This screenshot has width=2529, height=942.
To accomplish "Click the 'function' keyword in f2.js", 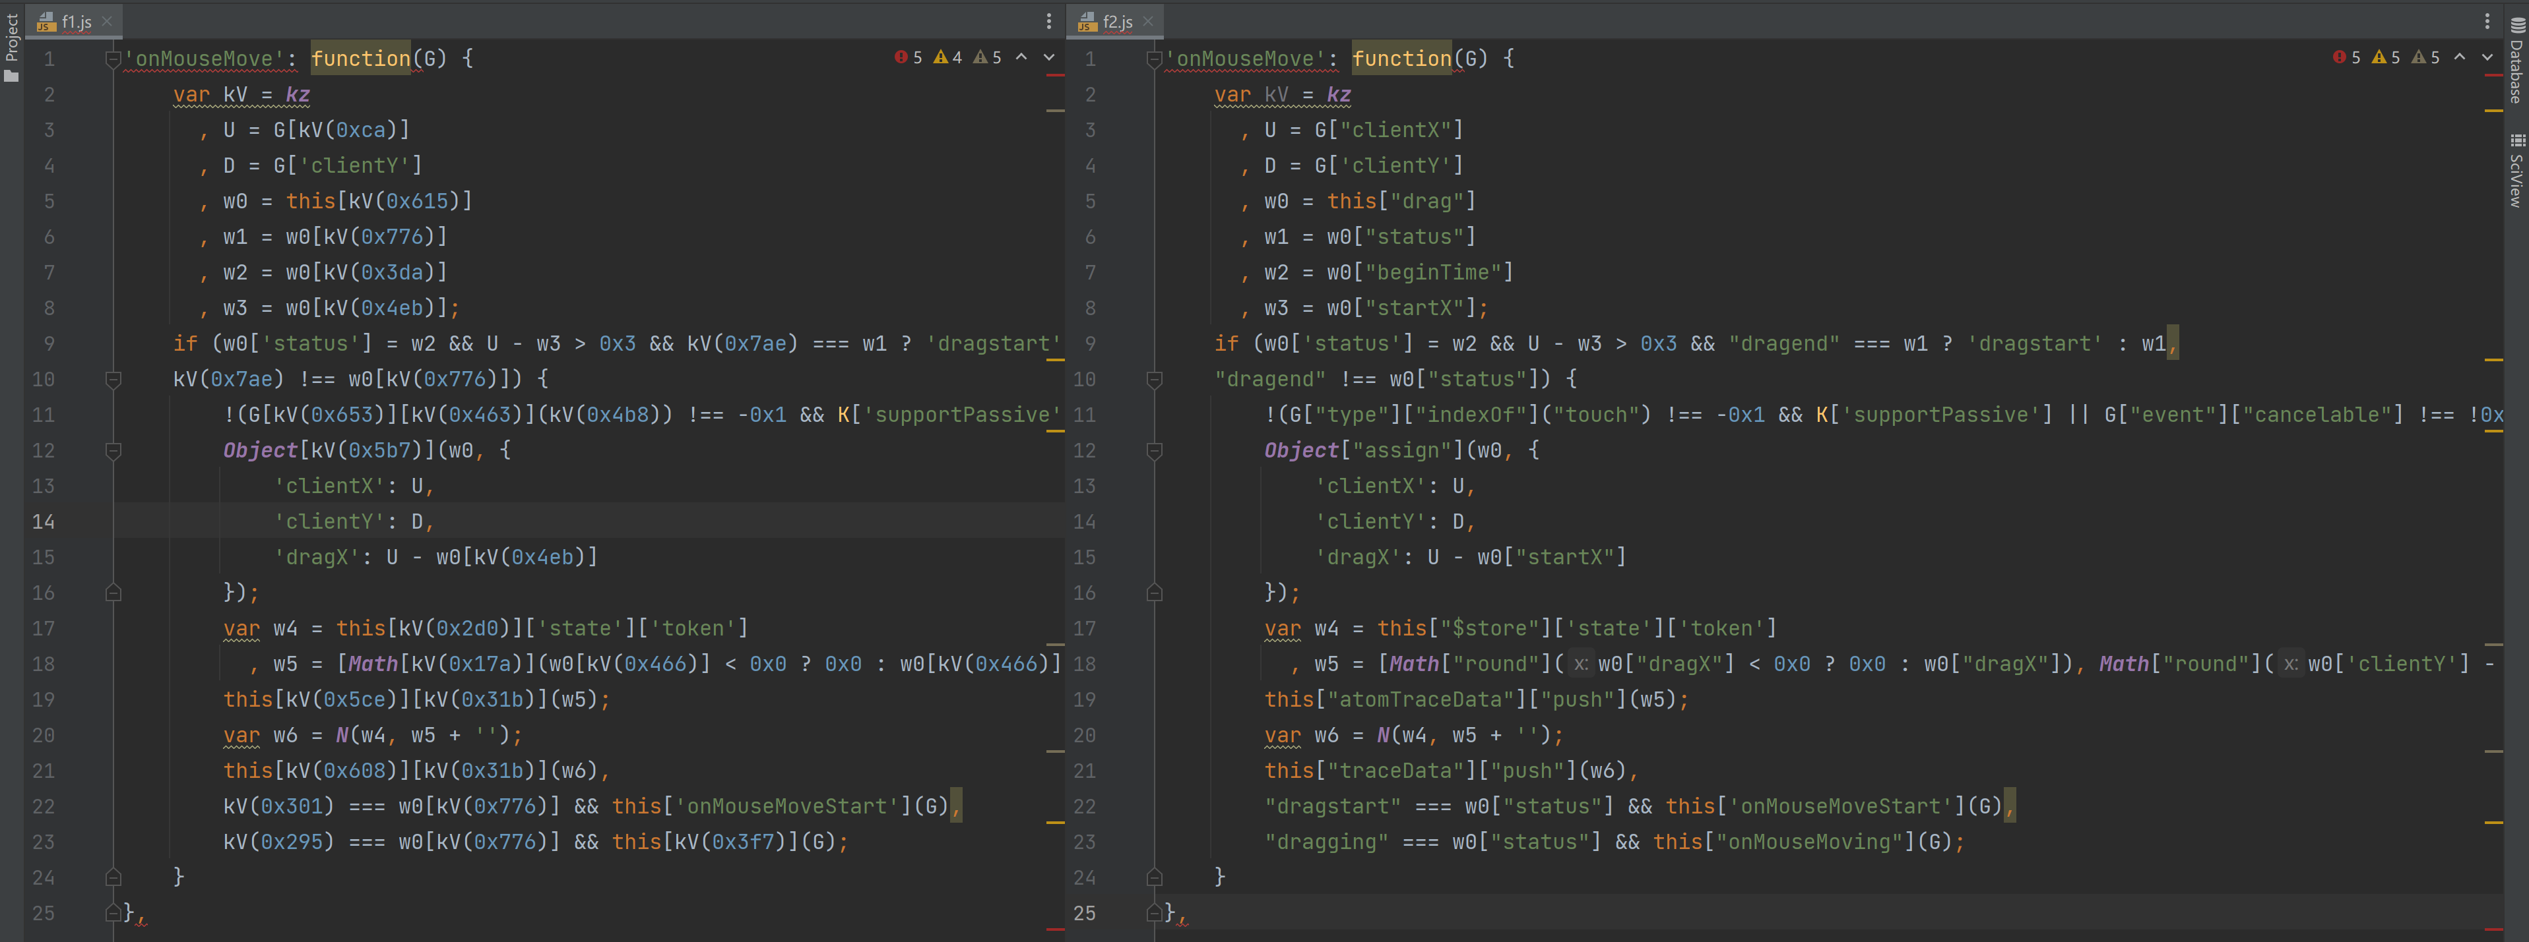I will tap(1402, 59).
